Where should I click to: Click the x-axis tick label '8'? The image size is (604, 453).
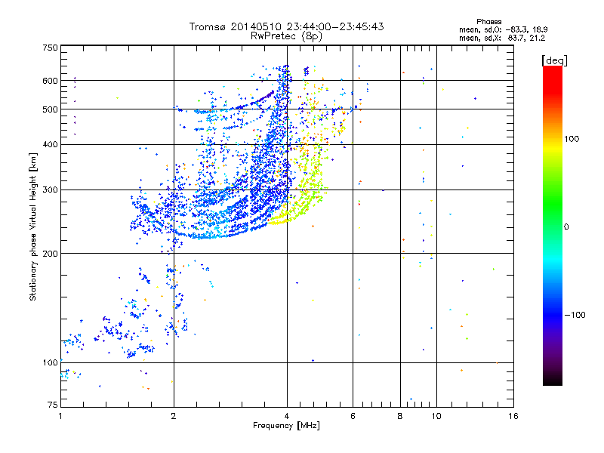tap(400, 416)
